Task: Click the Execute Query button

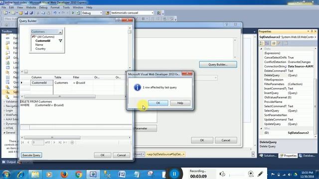Action: click(31, 155)
